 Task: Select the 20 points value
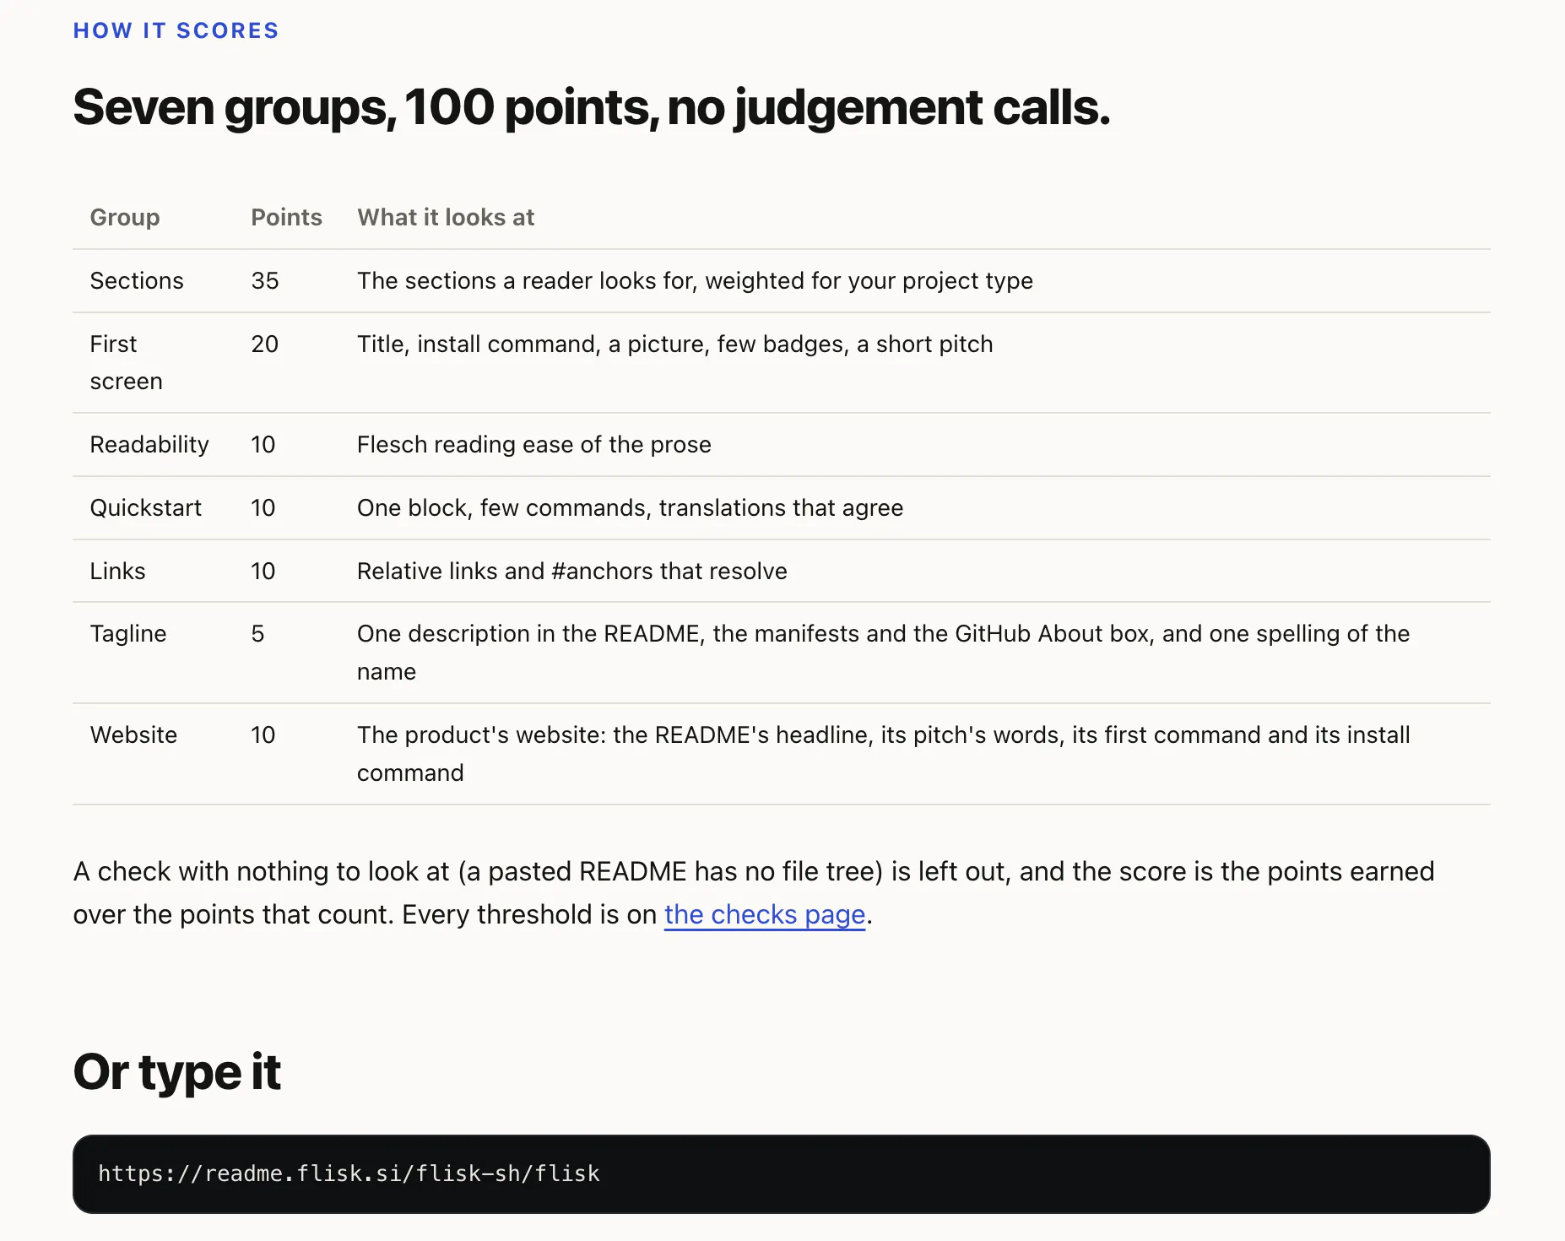coord(265,344)
